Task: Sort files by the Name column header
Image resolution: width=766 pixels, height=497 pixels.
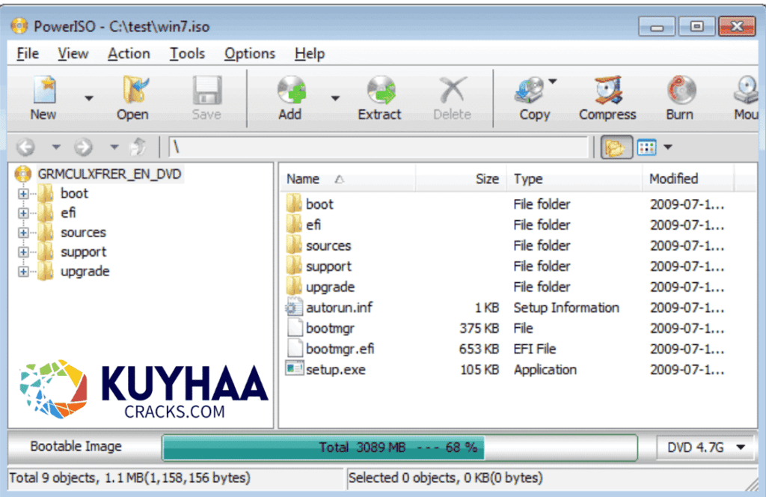Action: tap(303, 178)
